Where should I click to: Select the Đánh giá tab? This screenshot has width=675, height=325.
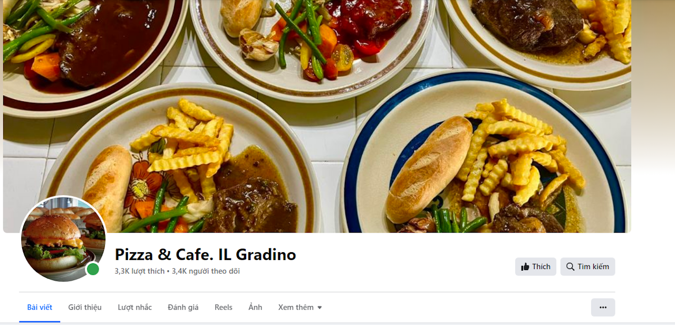[183, 308]
